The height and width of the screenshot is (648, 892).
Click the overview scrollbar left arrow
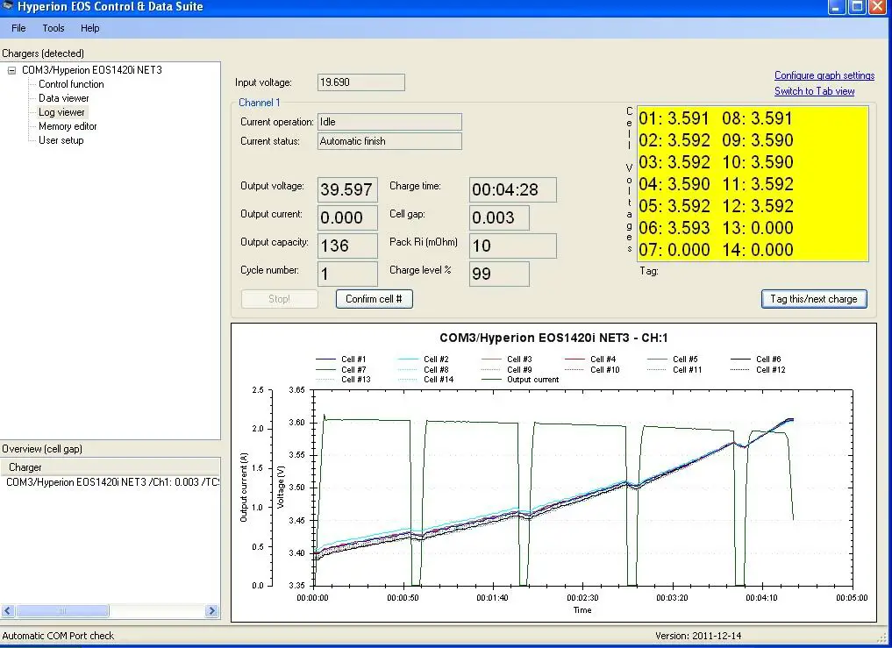7,611
